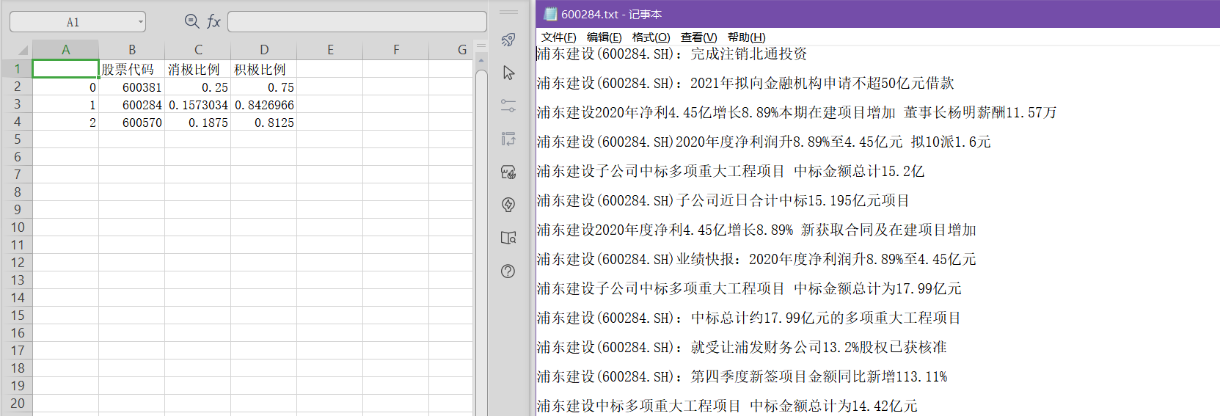Open the 格式(O) menu in Notepad
Screen dimensions: 1220x416
tap(651, 37)
